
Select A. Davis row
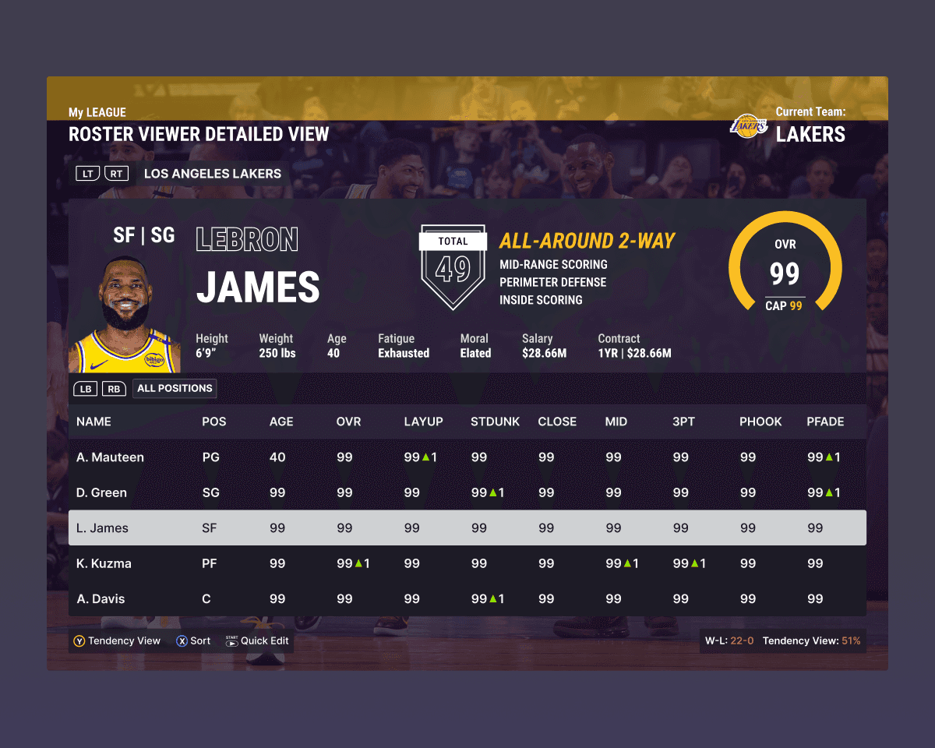[x=467, y=598]
